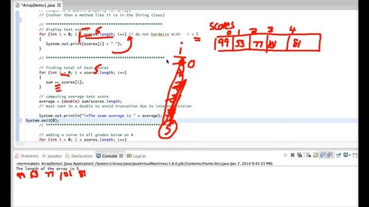
Task: Click Remove Launch icon in console toolbar
Action: [x=292, y=155]
